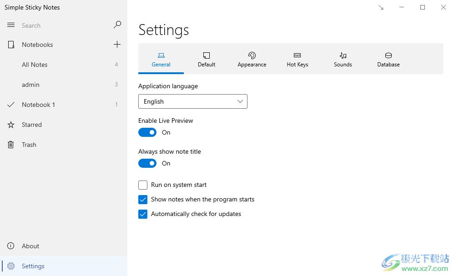
Task: Show All Notes list
Action: click(x=64, y=65)
